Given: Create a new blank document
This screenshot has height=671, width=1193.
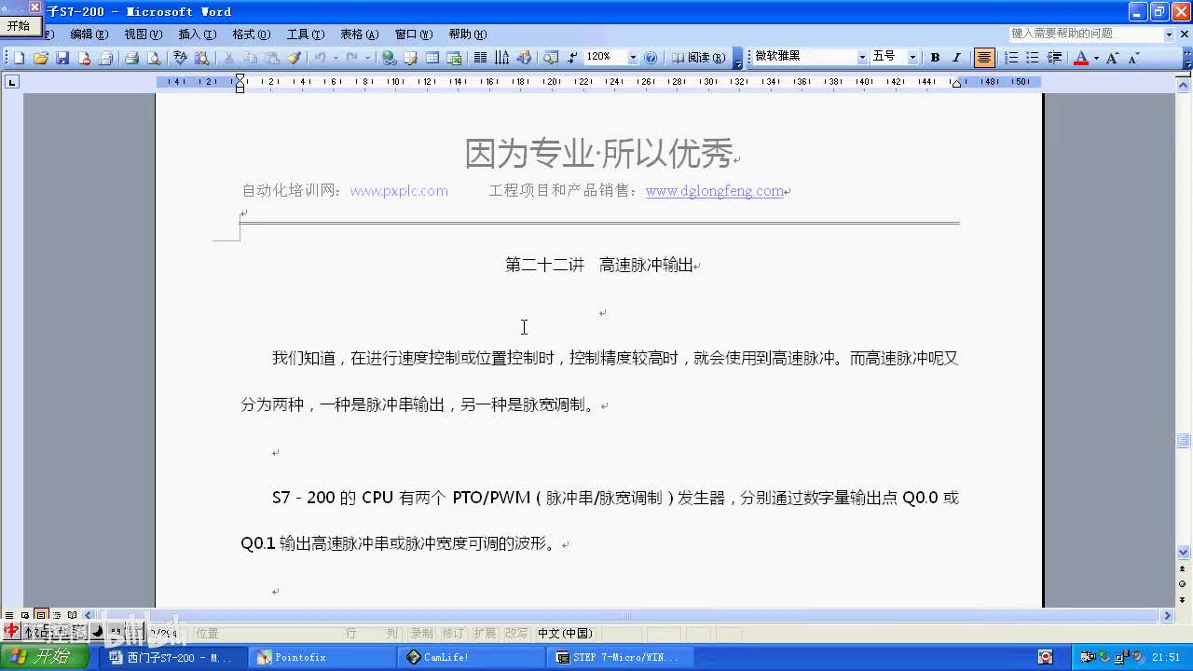Looking at the screenshot, I should (19, 58).
